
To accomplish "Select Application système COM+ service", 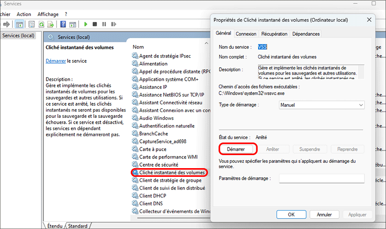I will 169,79.
